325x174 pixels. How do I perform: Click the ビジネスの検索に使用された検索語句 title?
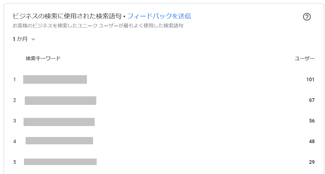[67, 16]
